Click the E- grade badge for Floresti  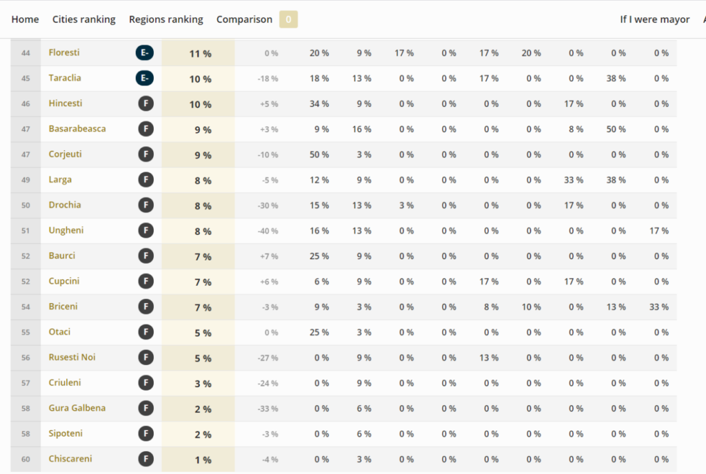(x=145, y=52)
